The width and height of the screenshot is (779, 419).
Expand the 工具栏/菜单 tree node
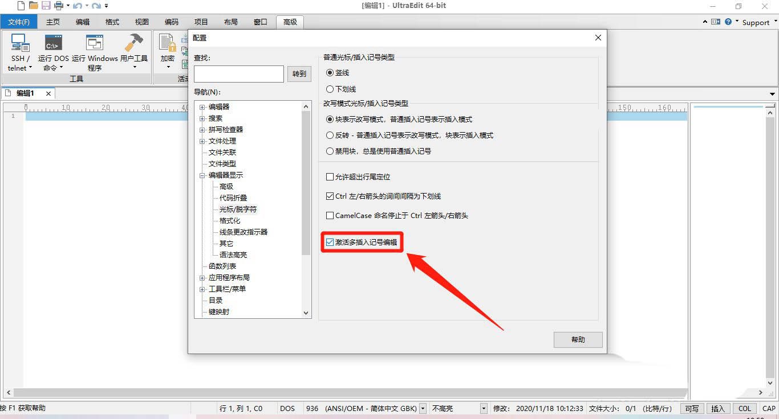[x=202, y=289]
